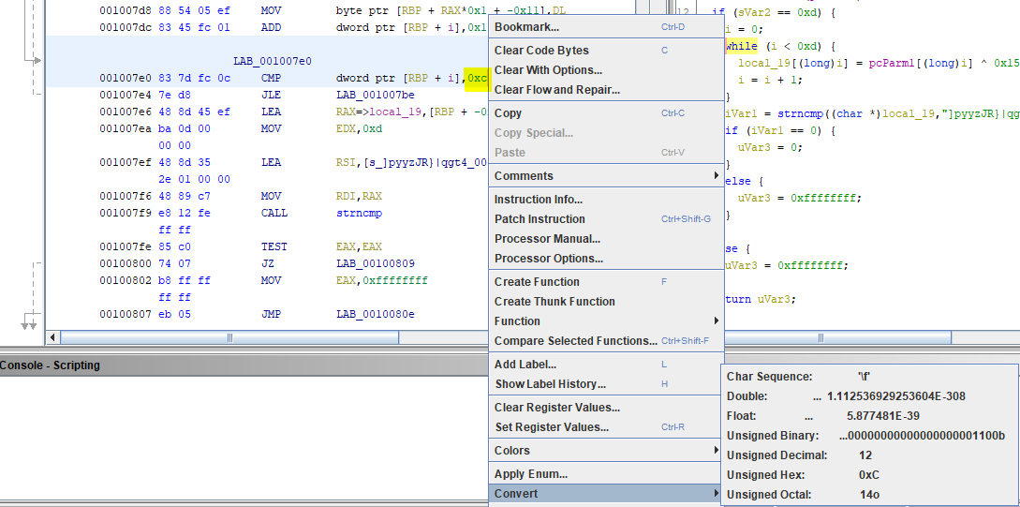This screenshot has height=507, width=1020.
Task: Click EDX,0xd operand
Action: [x=359, y=129]
